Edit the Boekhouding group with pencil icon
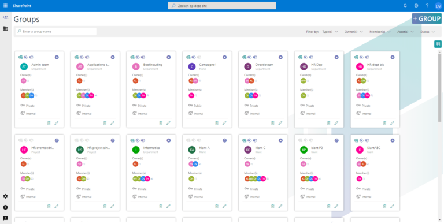Image resolution: width=444 pixels, height=224 pixels. (168, 123)
